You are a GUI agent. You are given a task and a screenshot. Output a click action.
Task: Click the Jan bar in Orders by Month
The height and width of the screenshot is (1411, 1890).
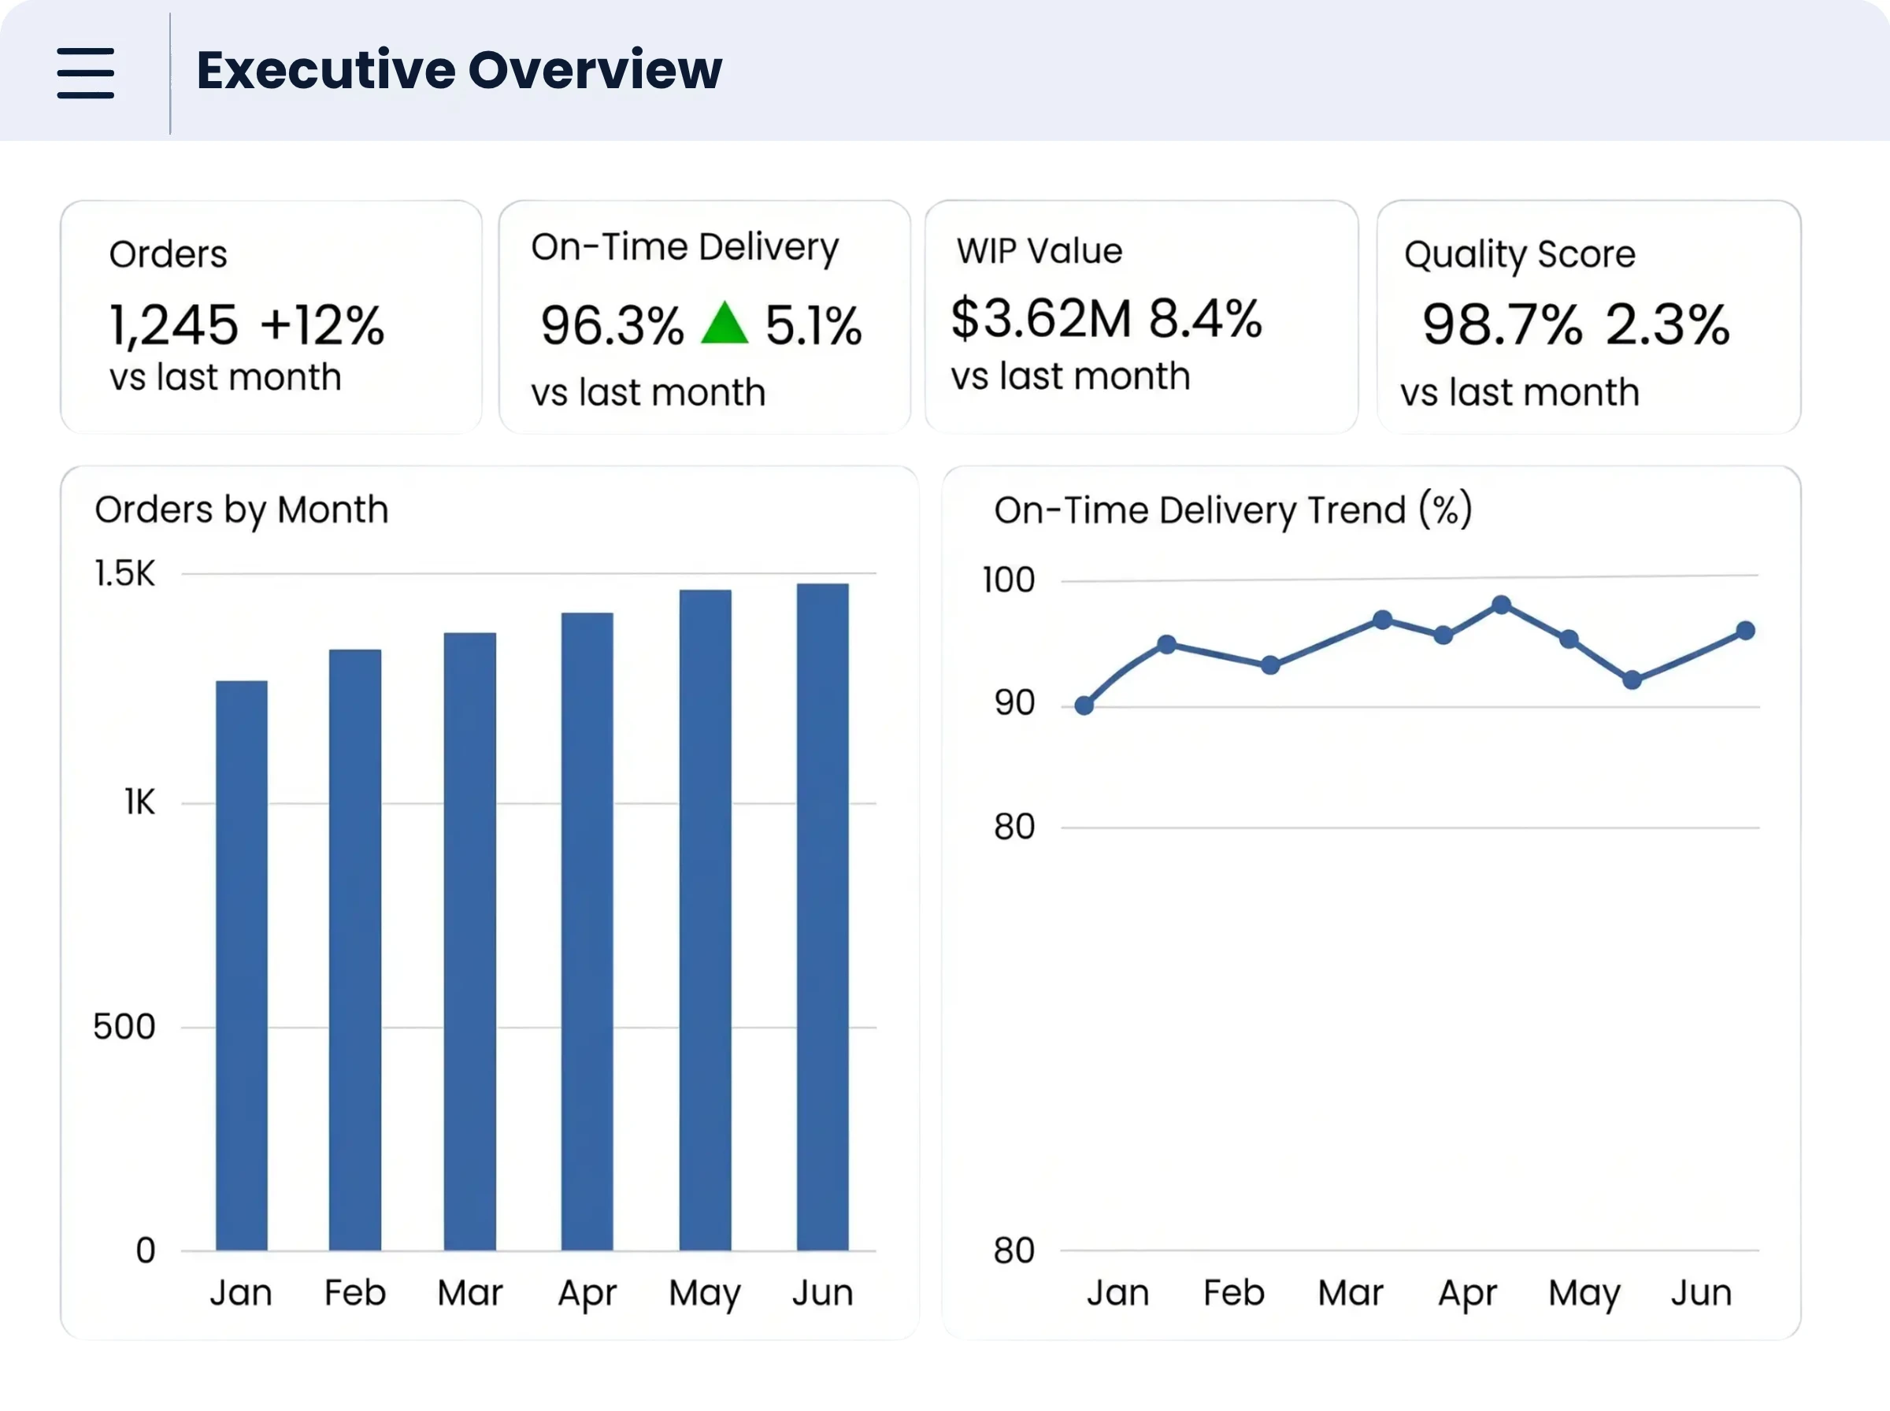tap(242, 966)
